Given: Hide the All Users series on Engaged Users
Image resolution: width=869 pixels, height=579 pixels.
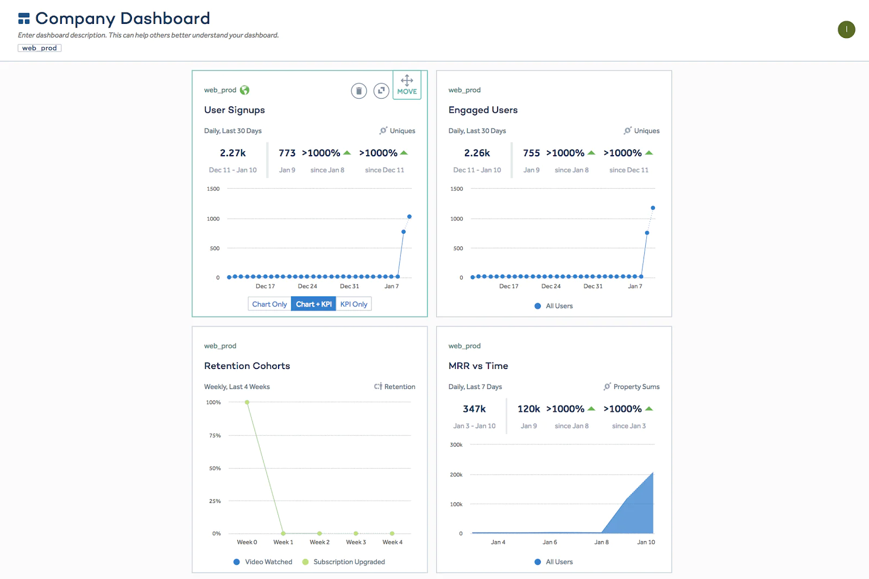Looking at the screenshot, I should [x=552, y=306].
